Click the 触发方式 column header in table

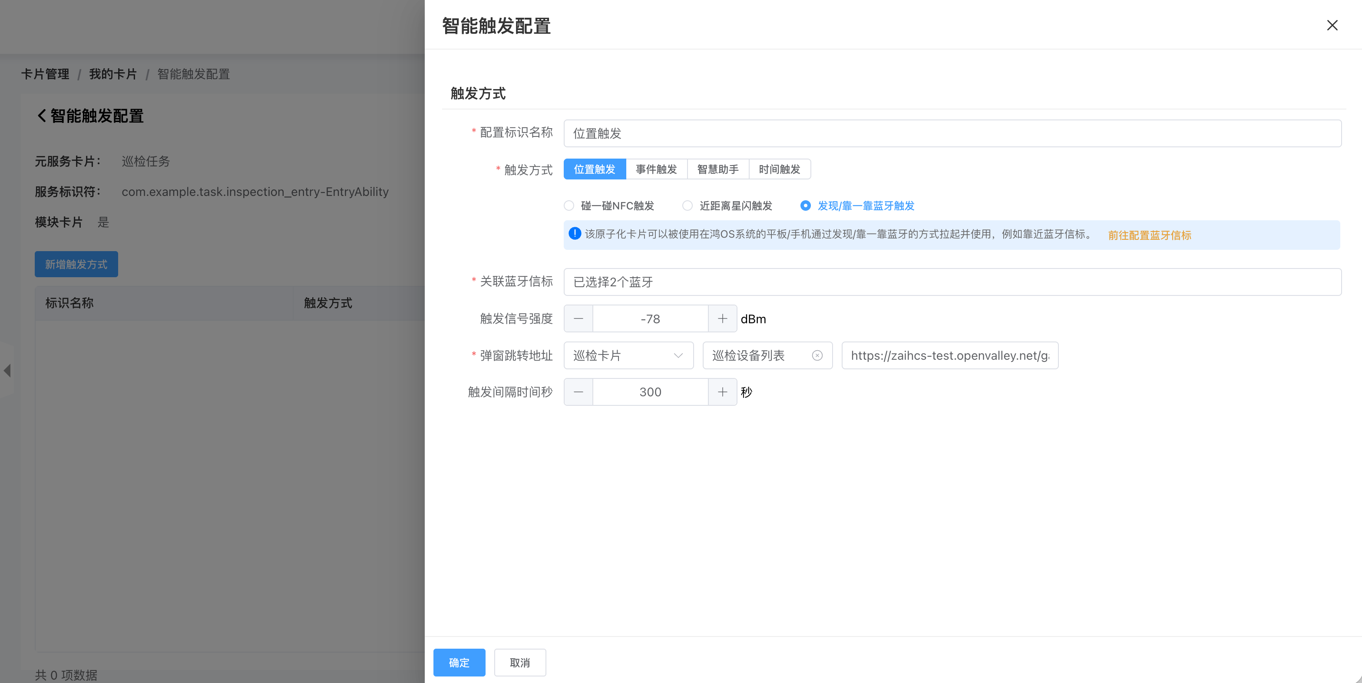[x=359, y=303]
